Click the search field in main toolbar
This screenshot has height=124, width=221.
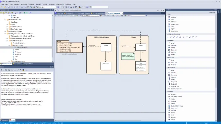click(x=100, y=7)
